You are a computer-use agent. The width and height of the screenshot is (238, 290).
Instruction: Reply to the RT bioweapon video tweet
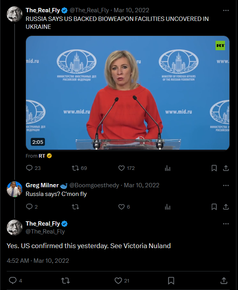click(29, 168)
